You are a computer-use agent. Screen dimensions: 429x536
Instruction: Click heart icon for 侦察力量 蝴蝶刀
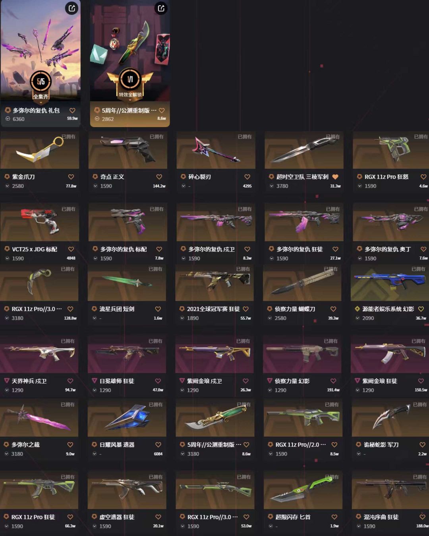pos(333,309)
